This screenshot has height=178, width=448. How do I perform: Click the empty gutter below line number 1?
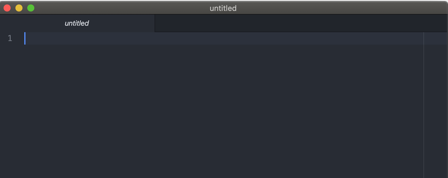10,109
